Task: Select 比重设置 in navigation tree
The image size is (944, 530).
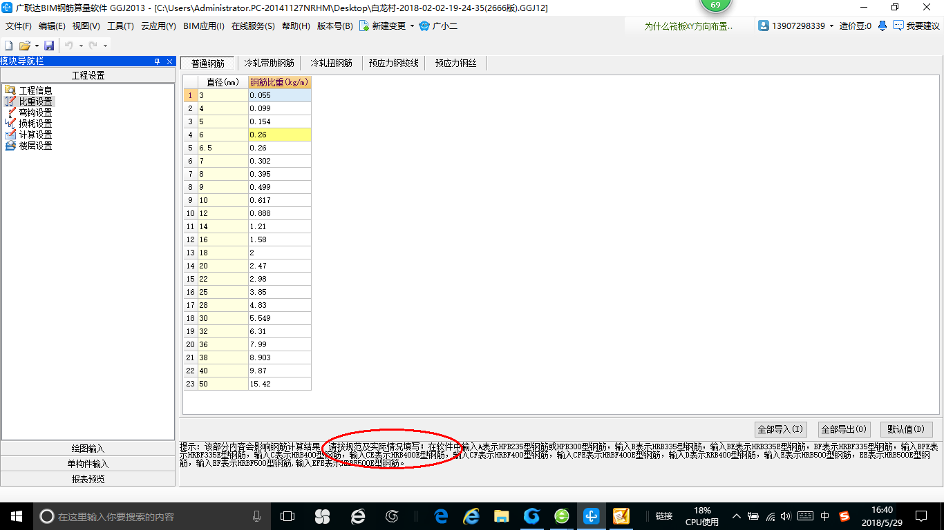Action: coord(35,101)
